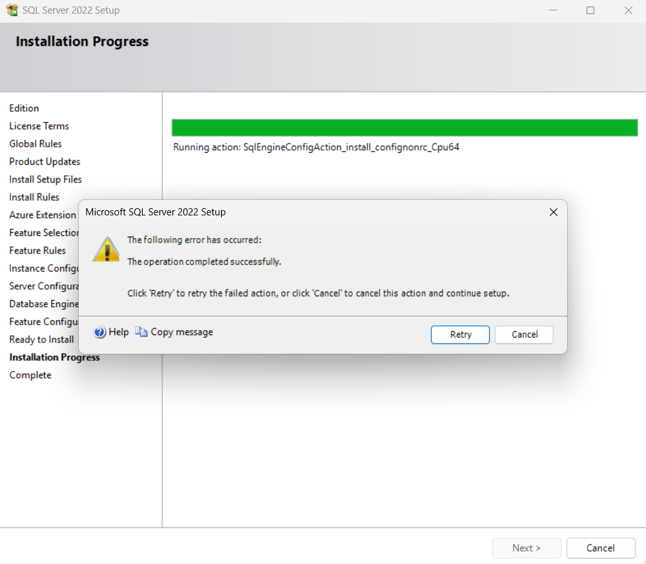The image size is (646, 564).
Task: Close the error dialog with its X
Action: tap(553, 211)
